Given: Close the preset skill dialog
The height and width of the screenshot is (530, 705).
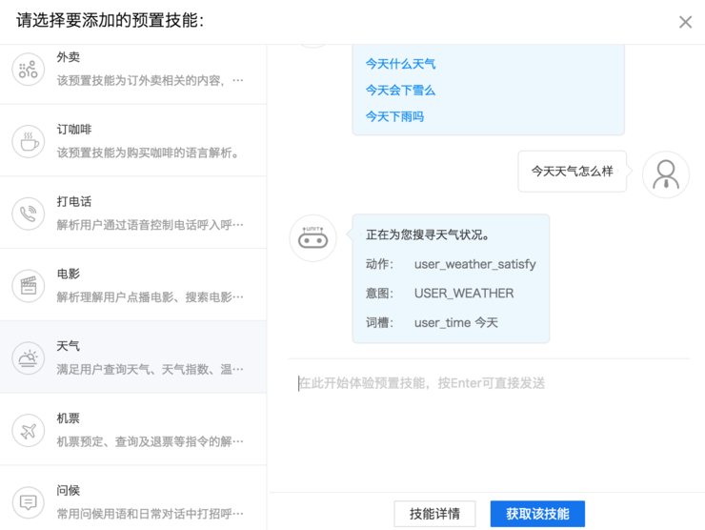Looking at the screenshot, I should [685, 22].
